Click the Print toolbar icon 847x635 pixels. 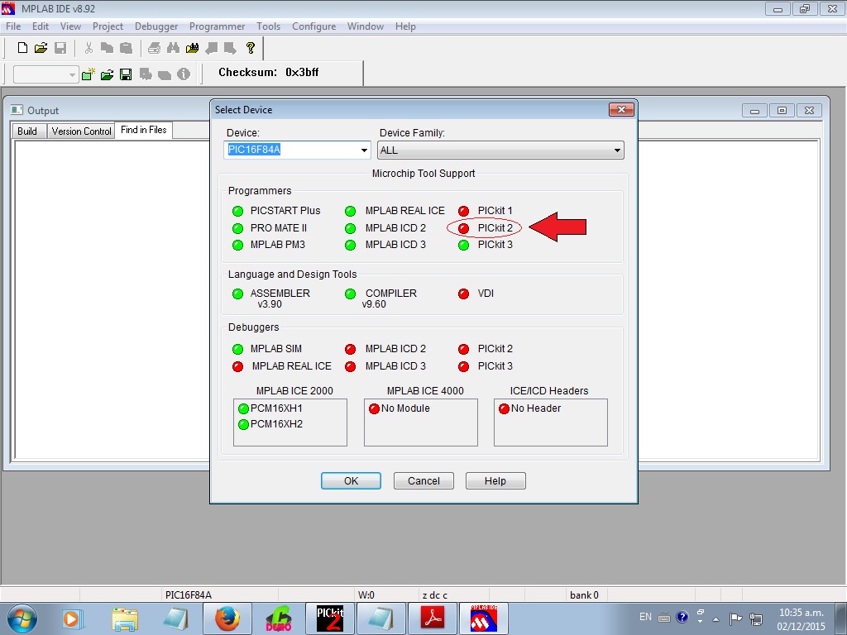coord(154,48)
